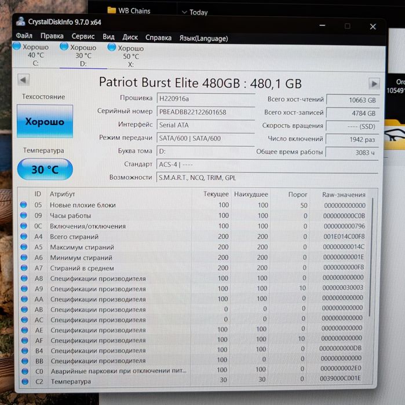The width and height of the screenshot is (405, 405).
Task: Click the CrystalDiskInfo title bar app icon
Action: (21, 21)
